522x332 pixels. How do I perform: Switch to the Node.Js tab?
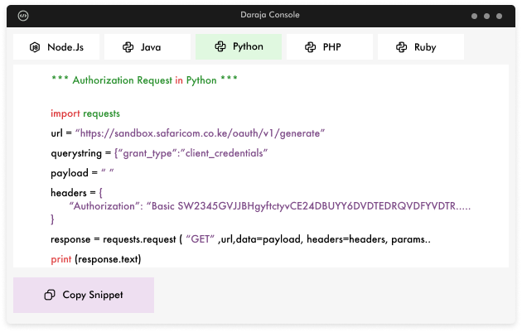(x=56, y=47)
